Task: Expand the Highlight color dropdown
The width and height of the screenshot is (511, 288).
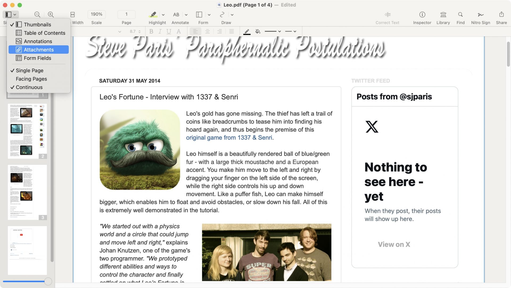Action: (x=163, y=15)
